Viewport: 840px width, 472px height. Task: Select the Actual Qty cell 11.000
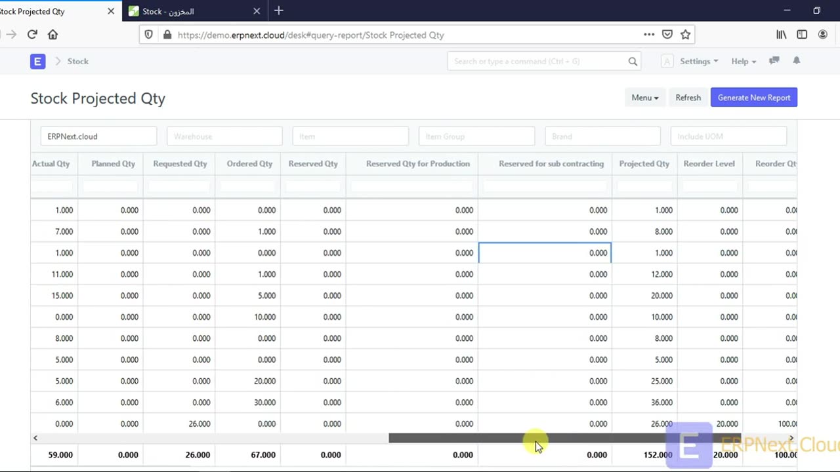54,274
